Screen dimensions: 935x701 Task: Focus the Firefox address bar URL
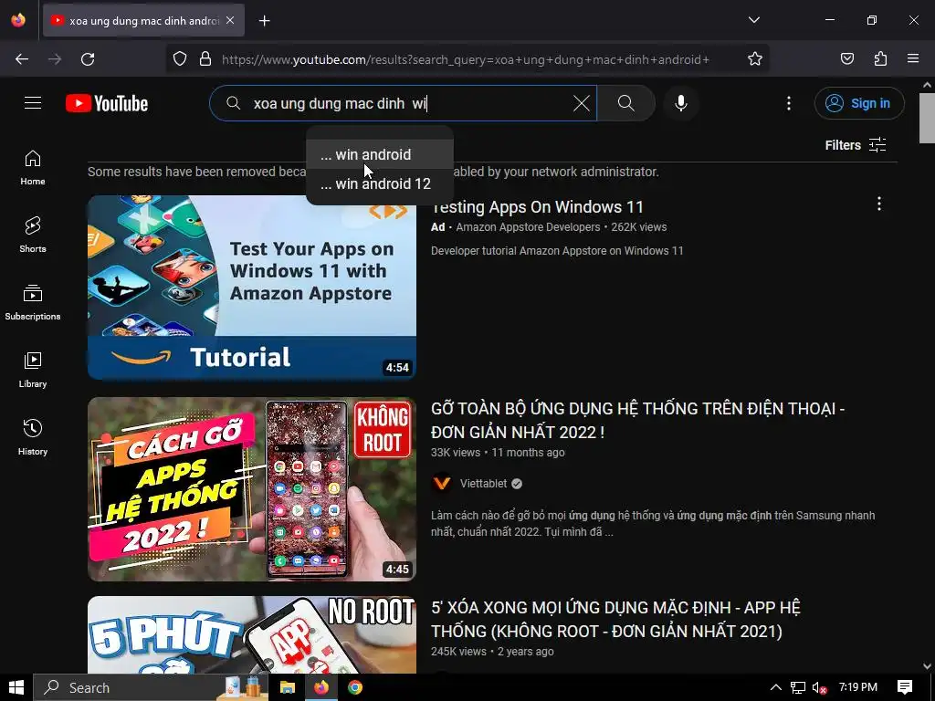465,59
